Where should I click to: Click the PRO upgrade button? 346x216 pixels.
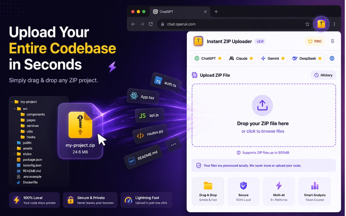[315, 41]
